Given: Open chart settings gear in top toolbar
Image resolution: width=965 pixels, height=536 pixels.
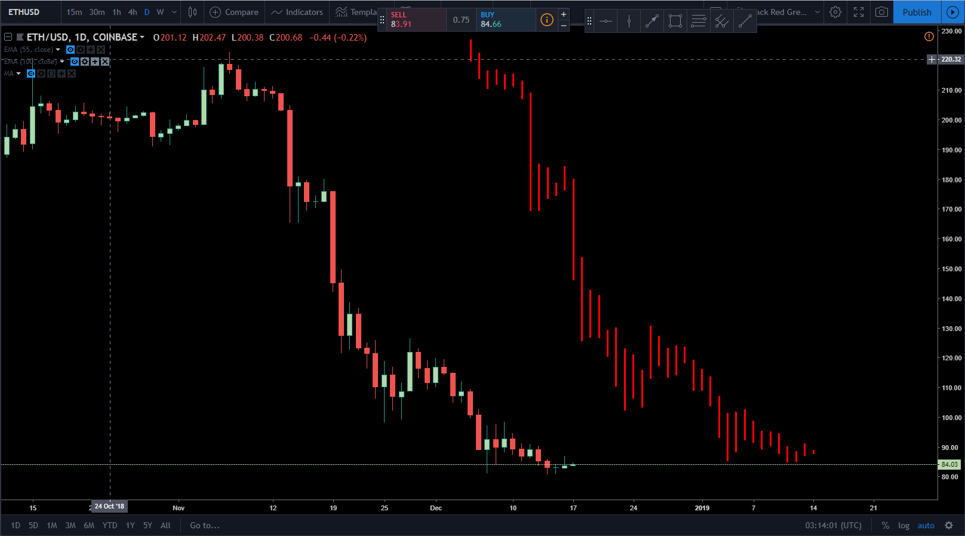Looking at the screenshot, I should click(835, 12).
